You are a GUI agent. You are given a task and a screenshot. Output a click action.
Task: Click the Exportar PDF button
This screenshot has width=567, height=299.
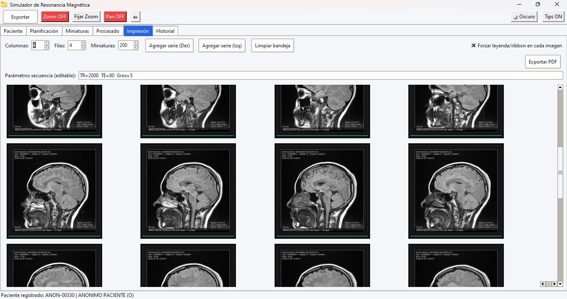(x=543, y=62)
